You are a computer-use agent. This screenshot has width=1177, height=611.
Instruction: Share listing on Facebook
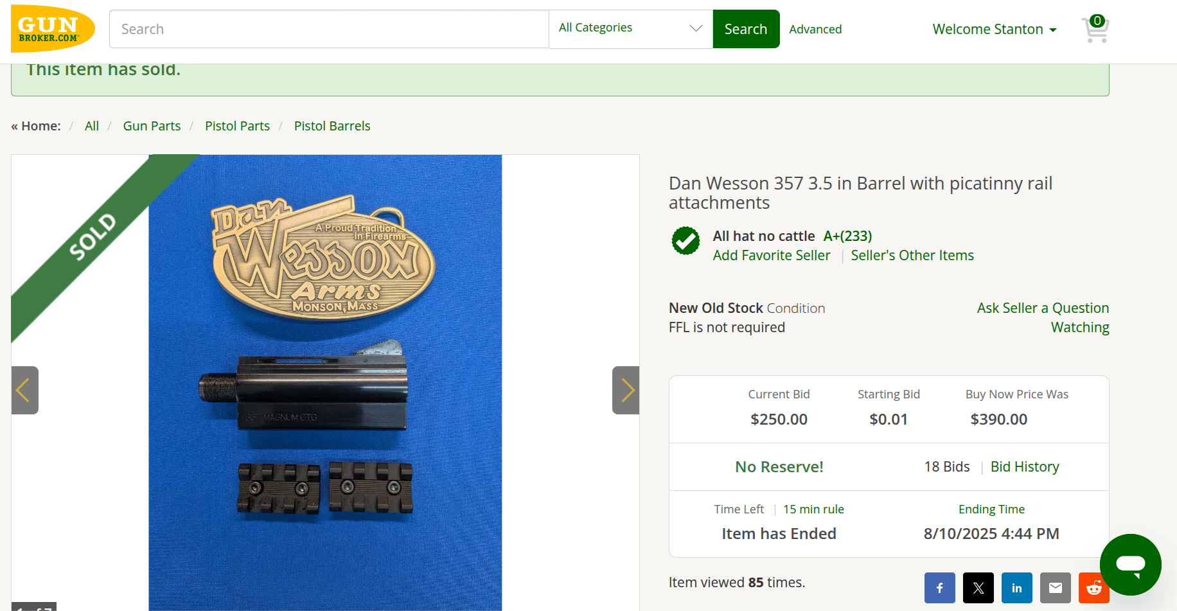click(x=939, y=587)
